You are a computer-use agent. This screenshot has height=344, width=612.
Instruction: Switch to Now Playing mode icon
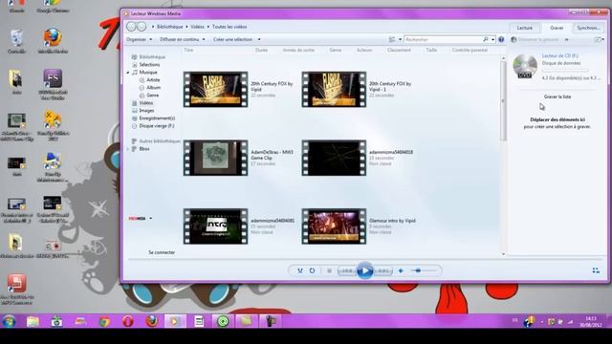click(596, 270)
